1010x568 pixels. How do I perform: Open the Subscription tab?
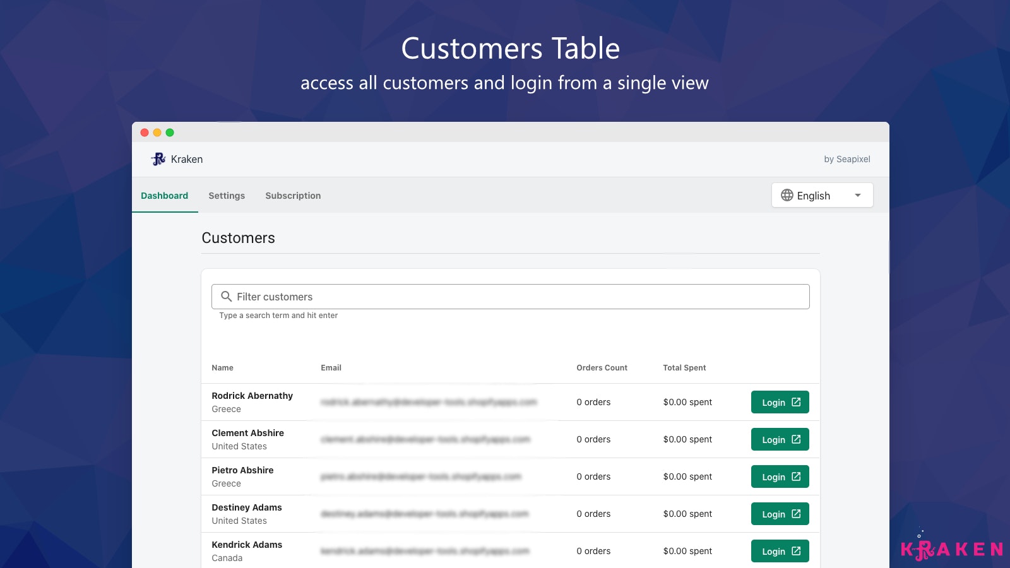293,196
